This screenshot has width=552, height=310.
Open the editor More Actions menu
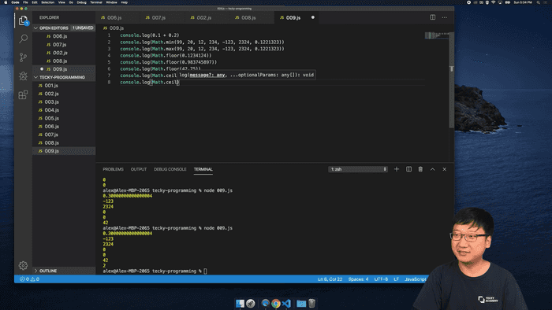445,17
